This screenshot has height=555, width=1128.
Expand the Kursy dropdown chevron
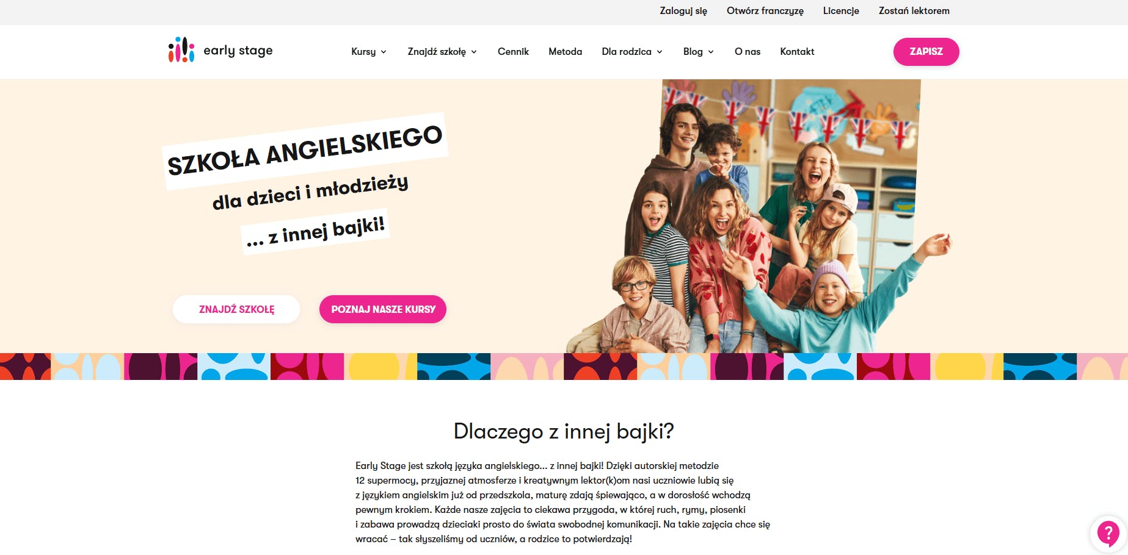pos(384,52)
